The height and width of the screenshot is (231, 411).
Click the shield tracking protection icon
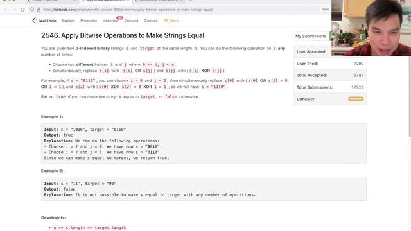point(32,10)
